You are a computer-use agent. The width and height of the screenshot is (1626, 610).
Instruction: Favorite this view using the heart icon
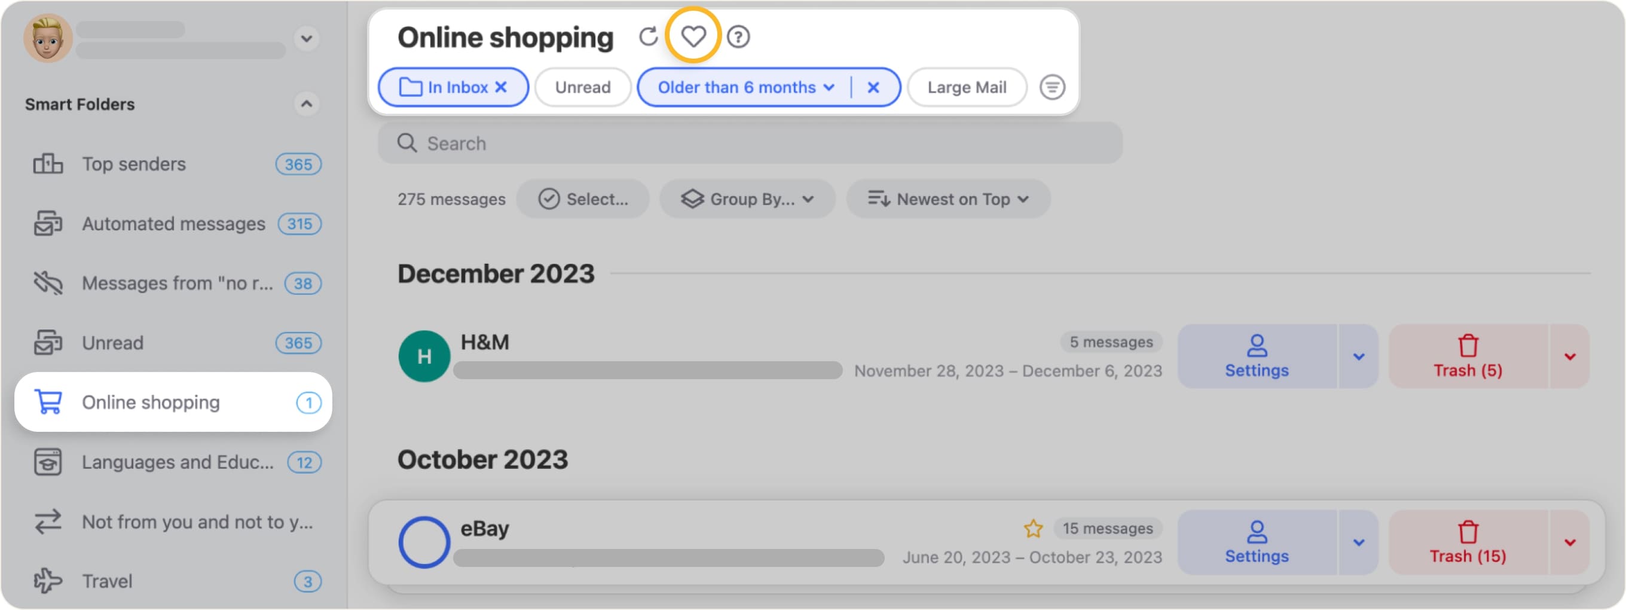click(693, 36)
